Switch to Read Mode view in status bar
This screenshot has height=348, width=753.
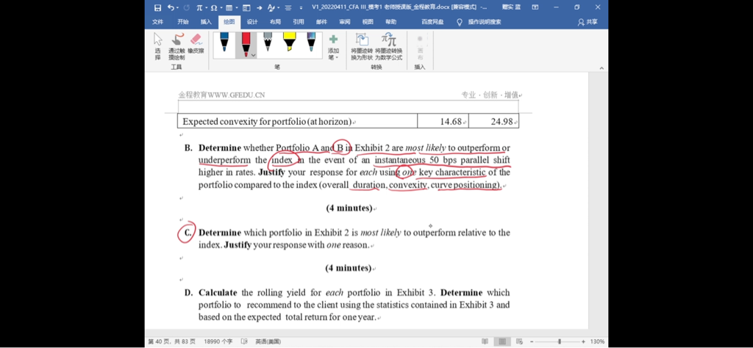(x=485, y=341)
